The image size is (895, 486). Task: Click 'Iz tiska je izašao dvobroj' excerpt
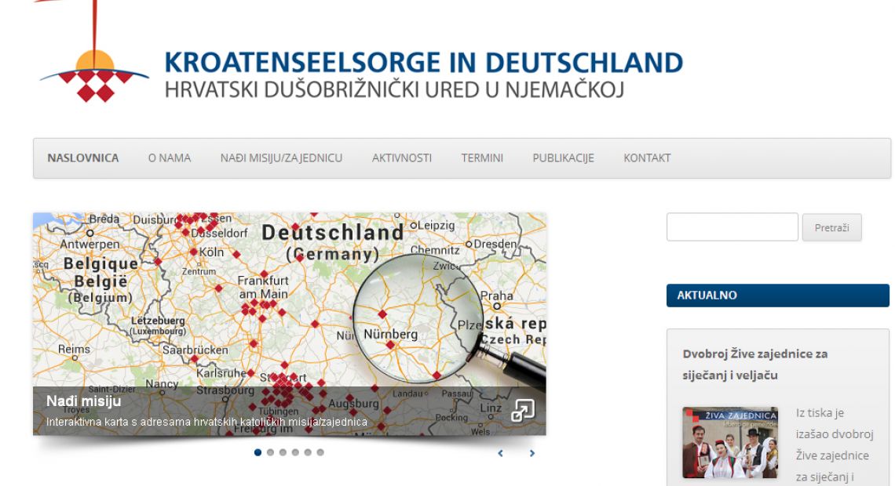[x=835, y=445]
